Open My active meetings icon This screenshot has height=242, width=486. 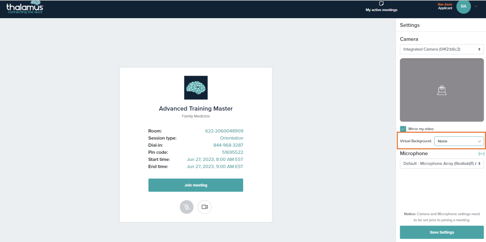[x=381, y=3]
